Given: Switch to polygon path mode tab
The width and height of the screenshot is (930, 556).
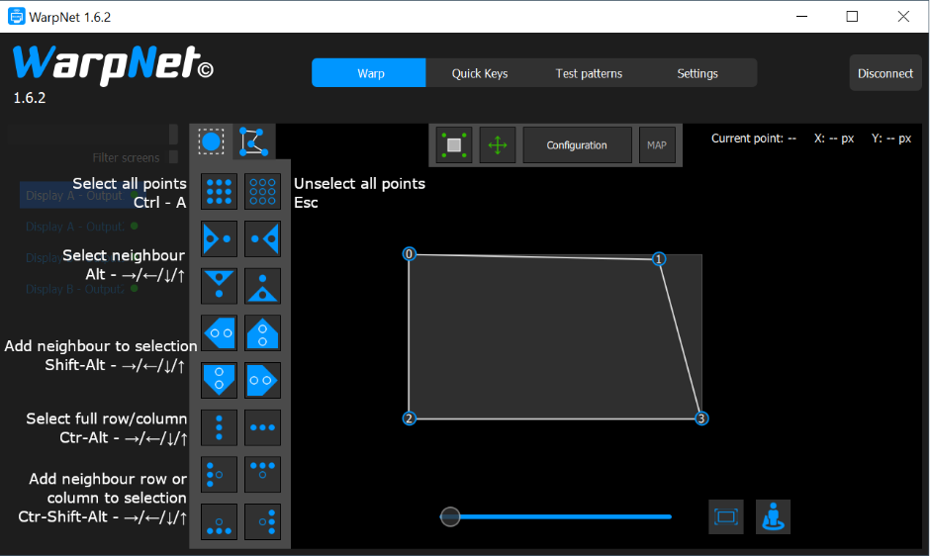Looking at the screenshot, I should click(254, 141).
